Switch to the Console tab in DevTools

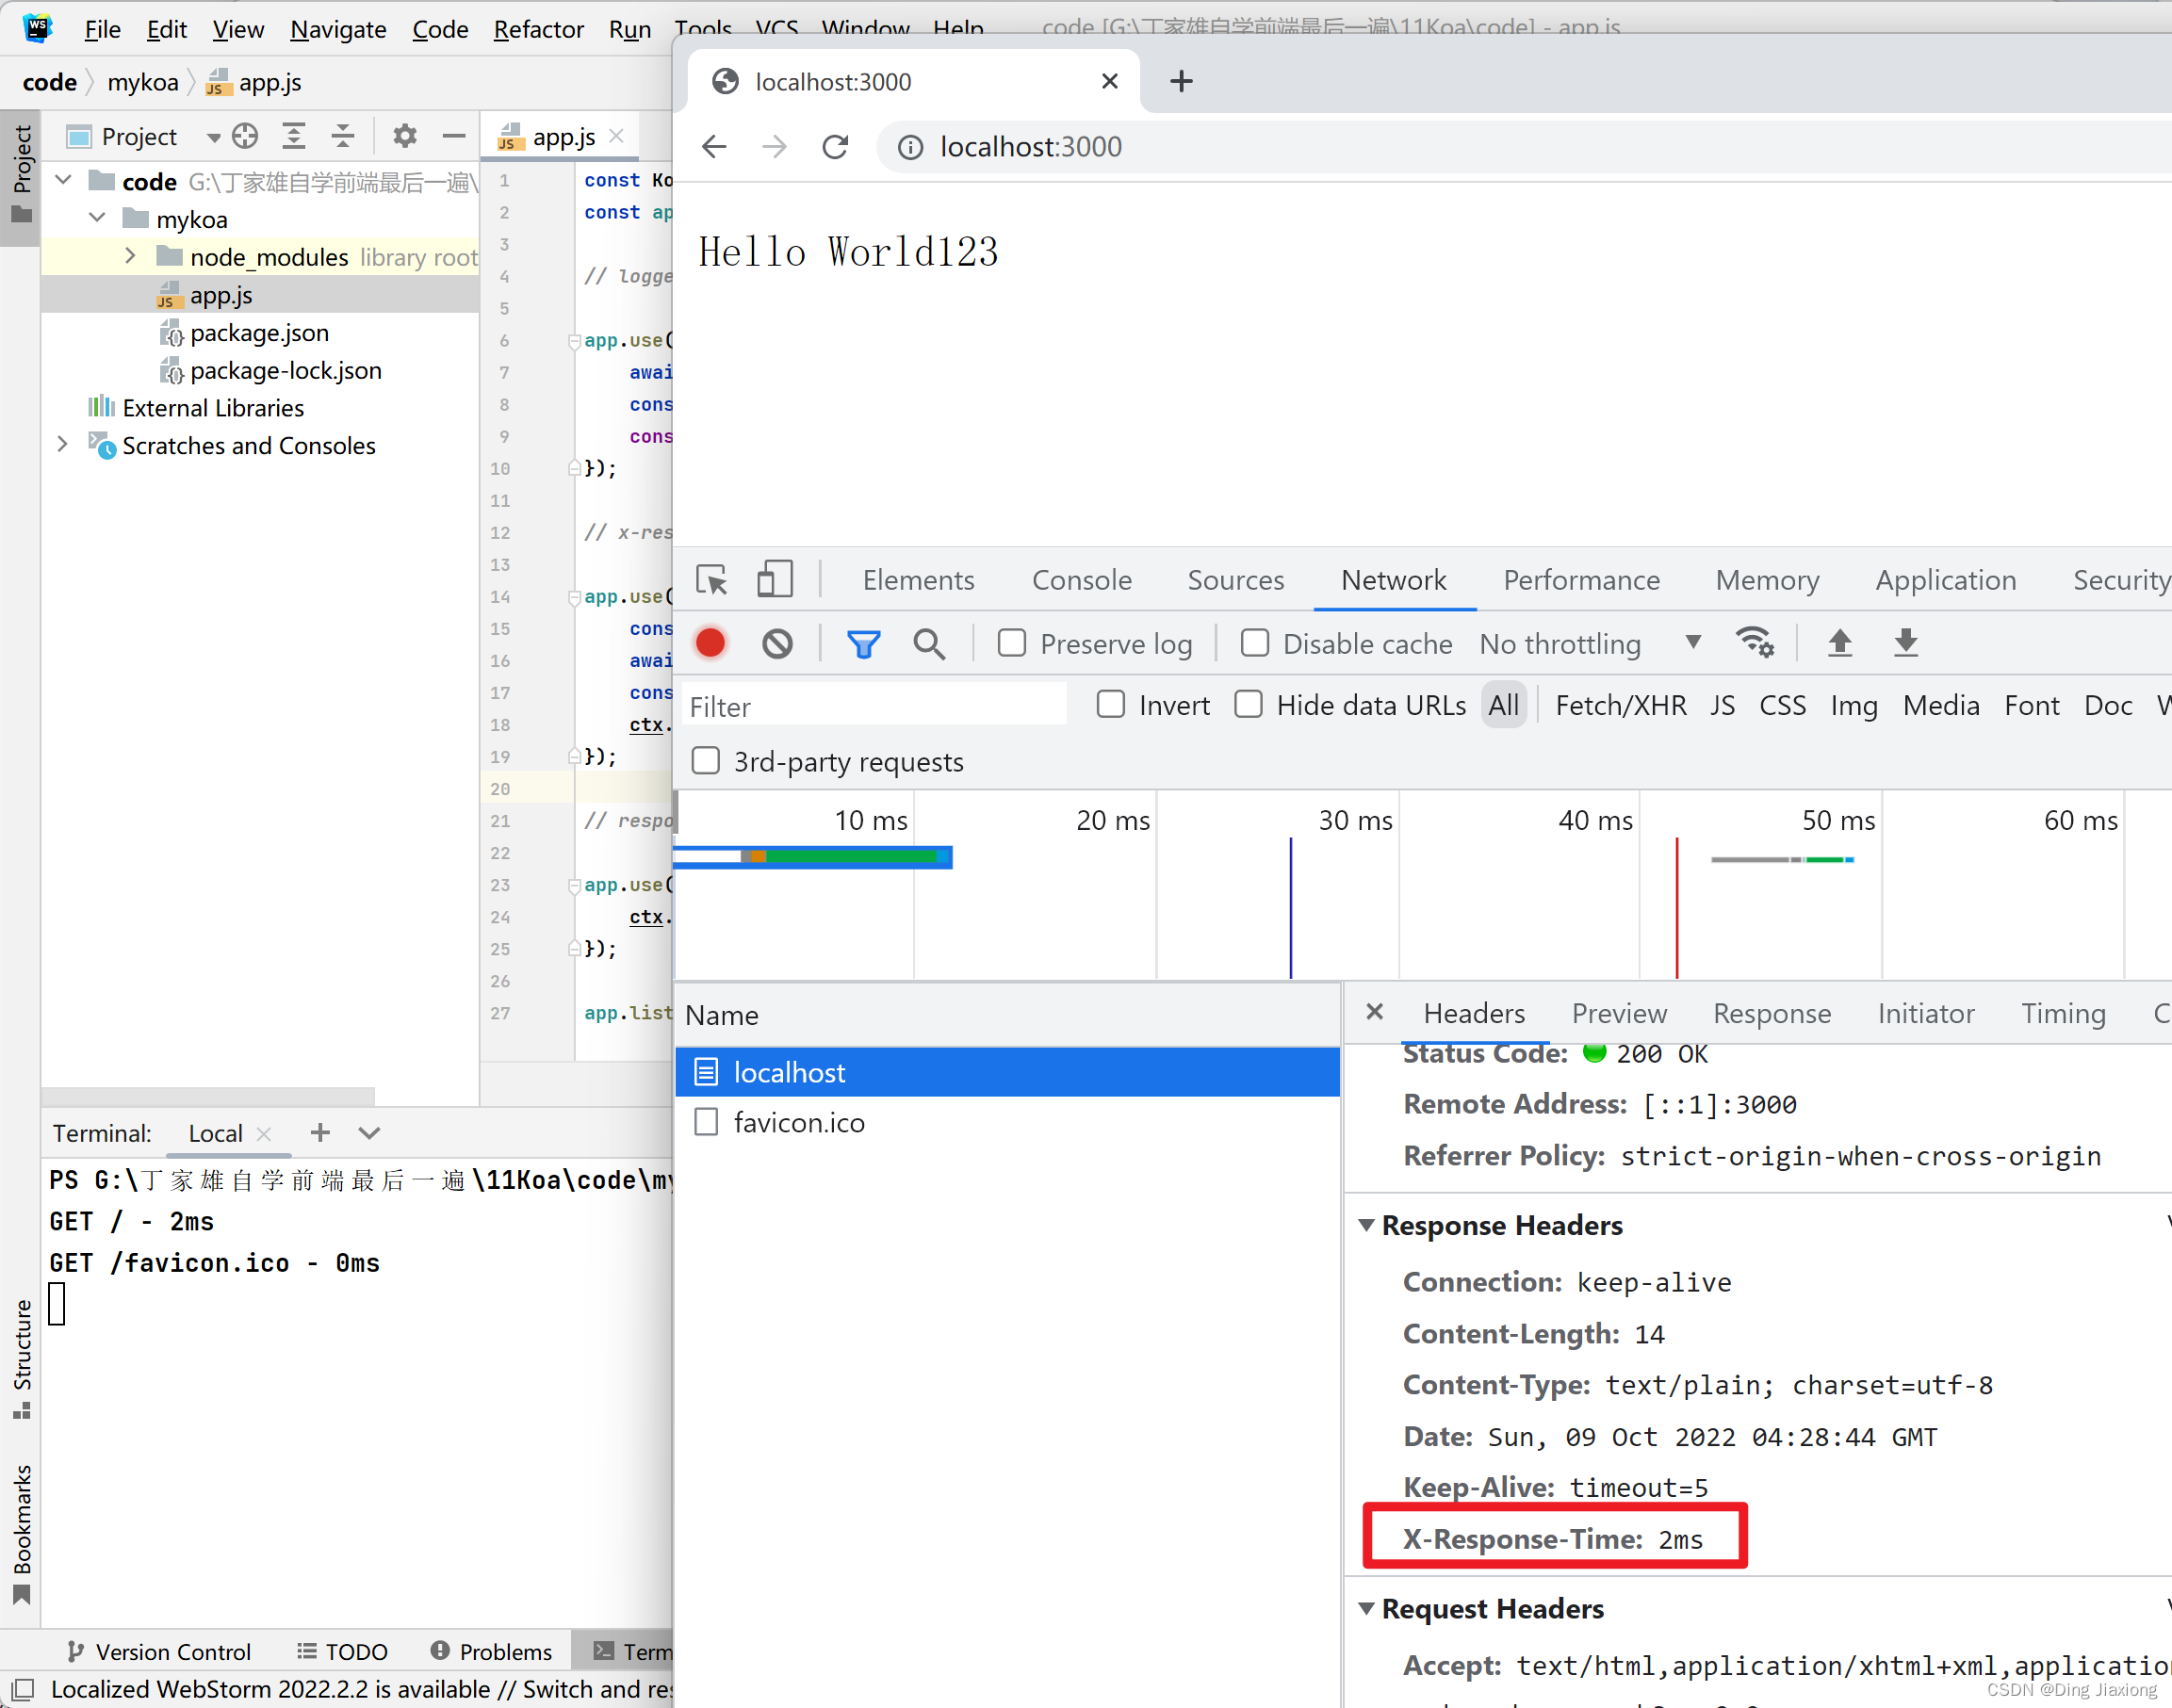click(x=1081, y=580)
